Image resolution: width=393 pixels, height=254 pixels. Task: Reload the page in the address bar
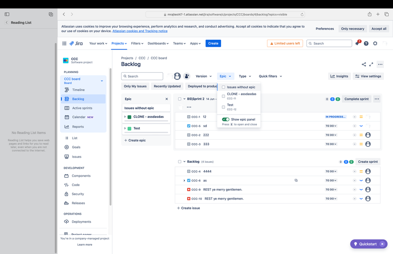pyautogui.click(x=302, y=15)
